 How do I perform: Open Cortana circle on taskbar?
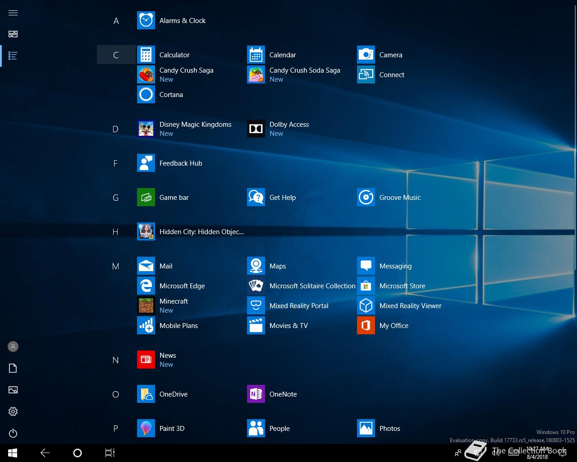tap(78, 453)
